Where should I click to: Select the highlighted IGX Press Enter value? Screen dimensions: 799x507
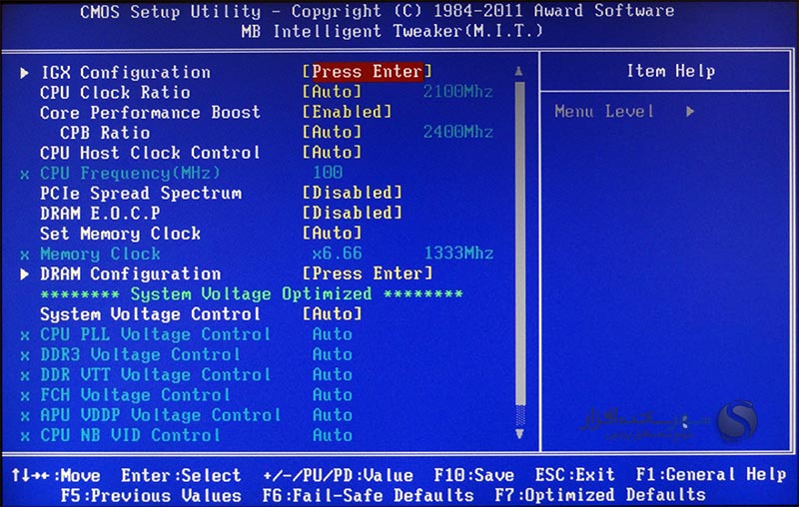[367, 71]
